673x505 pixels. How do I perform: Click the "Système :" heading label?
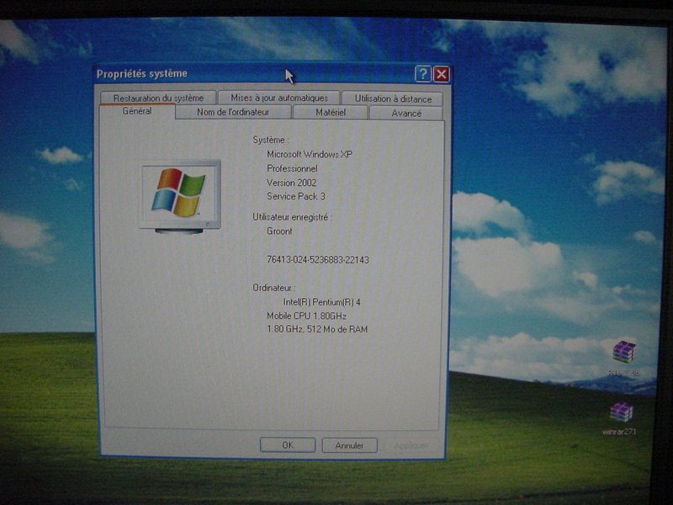(x=271, y=140)
